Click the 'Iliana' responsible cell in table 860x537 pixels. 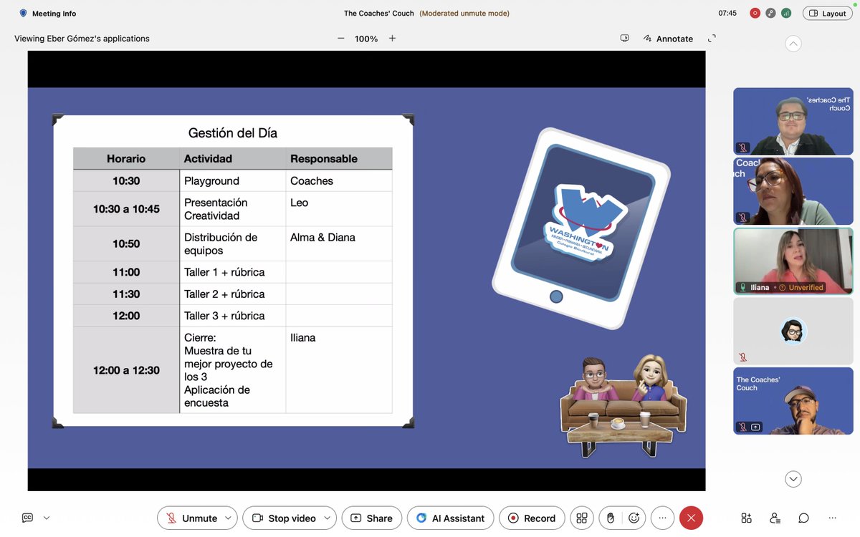[339, 370]
